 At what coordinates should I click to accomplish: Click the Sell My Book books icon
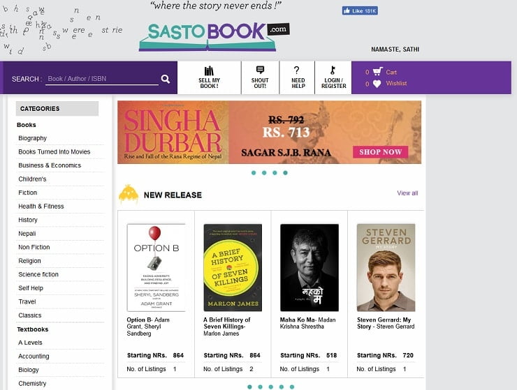209,71
